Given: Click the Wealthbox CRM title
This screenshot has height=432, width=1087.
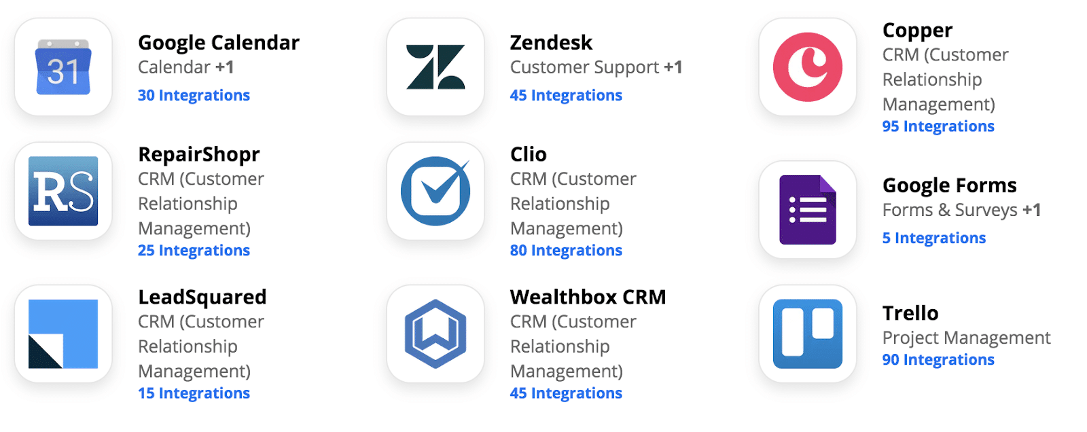Looking at the screenshot, I should pyautogui.click(x=588, y=298).
